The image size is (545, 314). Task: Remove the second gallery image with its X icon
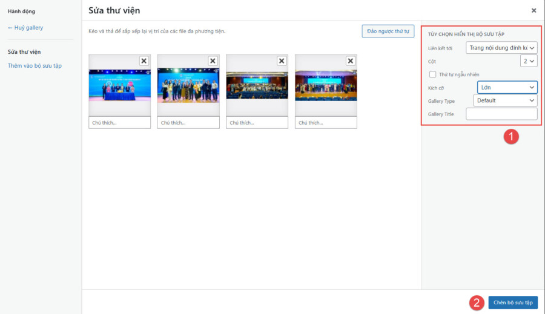pyautogui.click(x=213, y=61)
